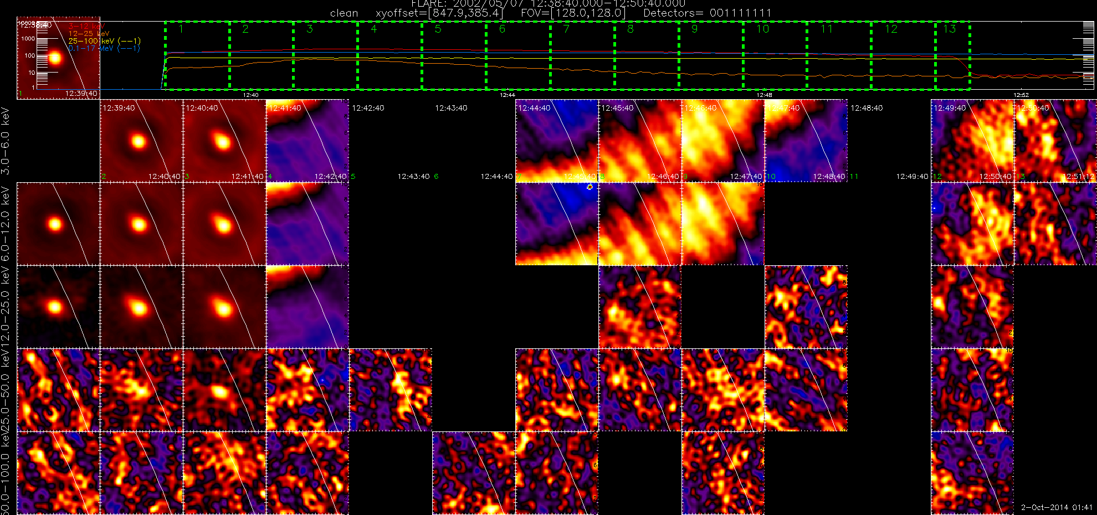The width and height of the screenshot is (1097, 515).
Task: View the 3.0-6.0 keV image at 12:47:40
Action: 806,141
